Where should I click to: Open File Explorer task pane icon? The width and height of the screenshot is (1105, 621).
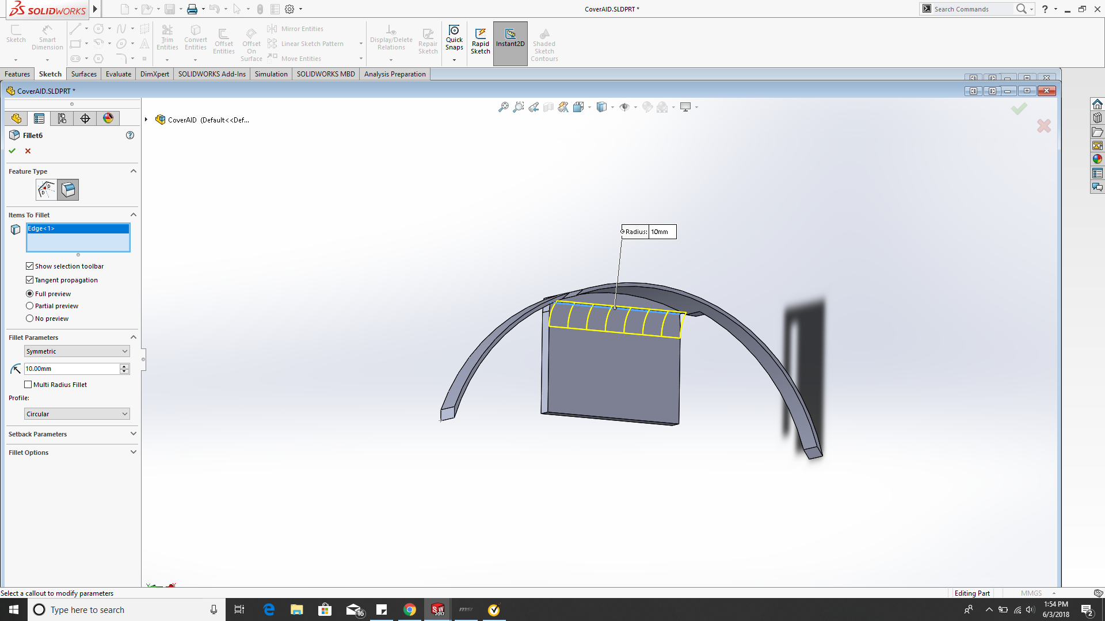(1098, 132)
